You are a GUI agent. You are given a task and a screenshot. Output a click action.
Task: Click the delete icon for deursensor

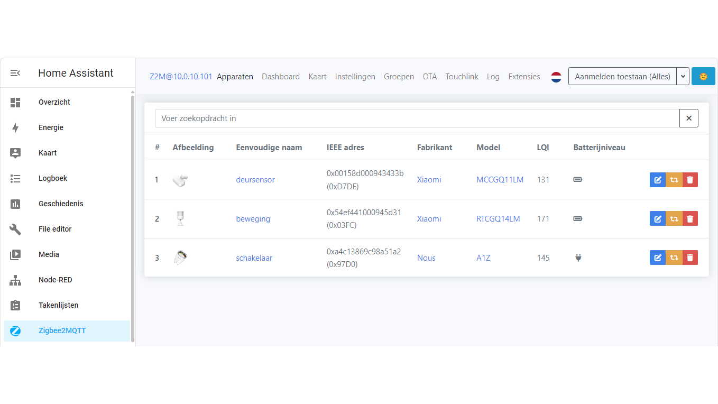pos(690,180)
